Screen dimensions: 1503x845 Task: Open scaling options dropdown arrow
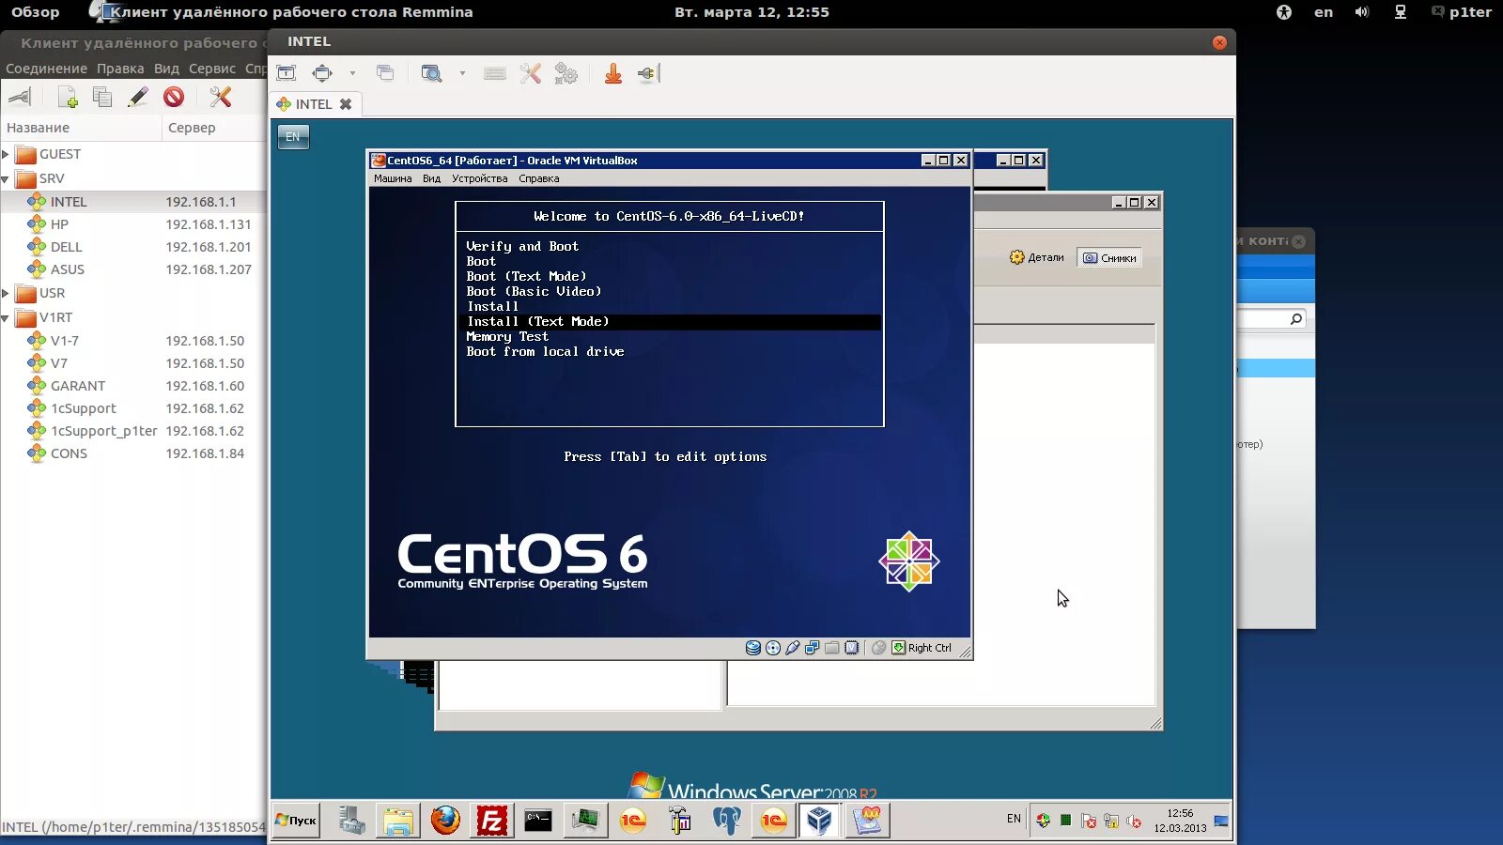point(462,73)
